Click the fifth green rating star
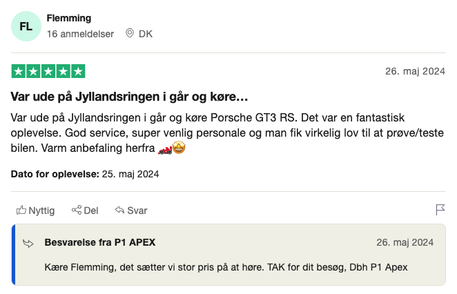This screenshot has height=294, width=457. (x=79, y=71)
